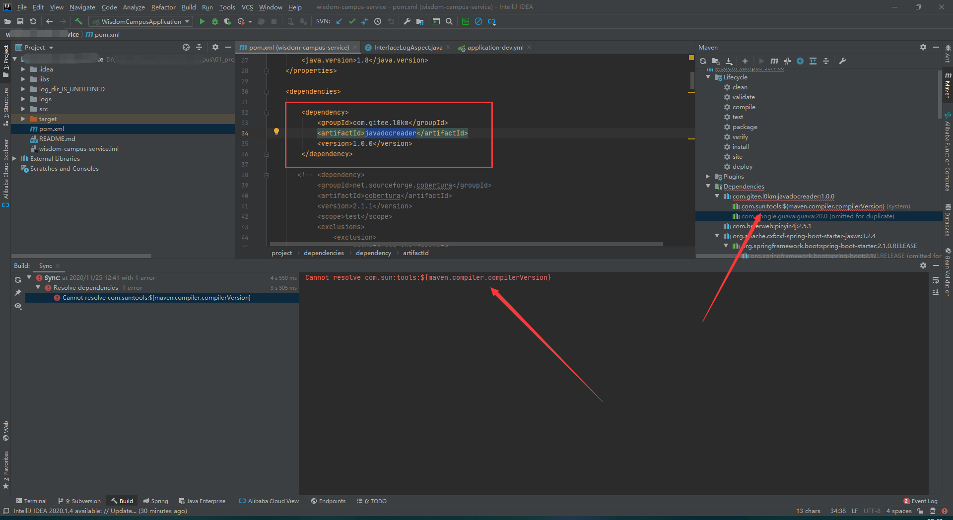The width and height of the screenshot is (953, 520).
Task: Select the 'Cannot resolve com.sun:tools' error row
Action: pyautogui.click(x=162, y=297)
